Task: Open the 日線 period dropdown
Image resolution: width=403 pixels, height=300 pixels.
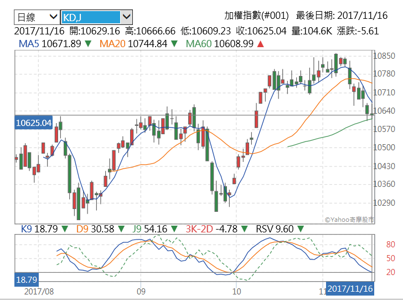Action: (x=36, y=17)
